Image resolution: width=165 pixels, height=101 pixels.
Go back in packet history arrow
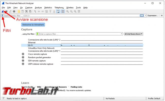(x=39, y=11)
